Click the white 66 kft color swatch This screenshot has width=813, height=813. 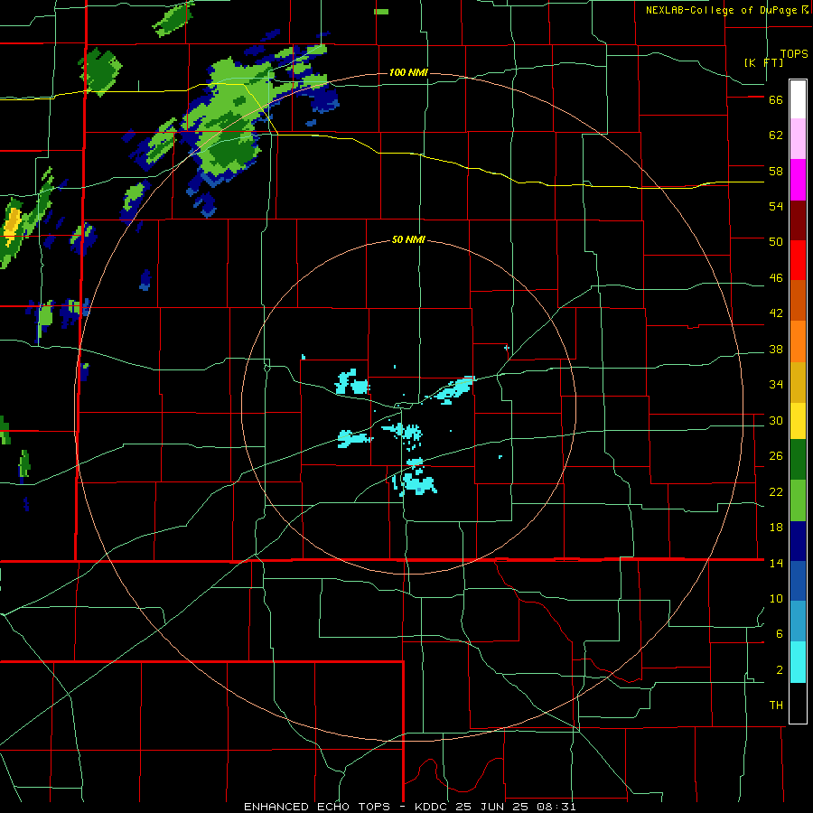(x=798, y=99)
